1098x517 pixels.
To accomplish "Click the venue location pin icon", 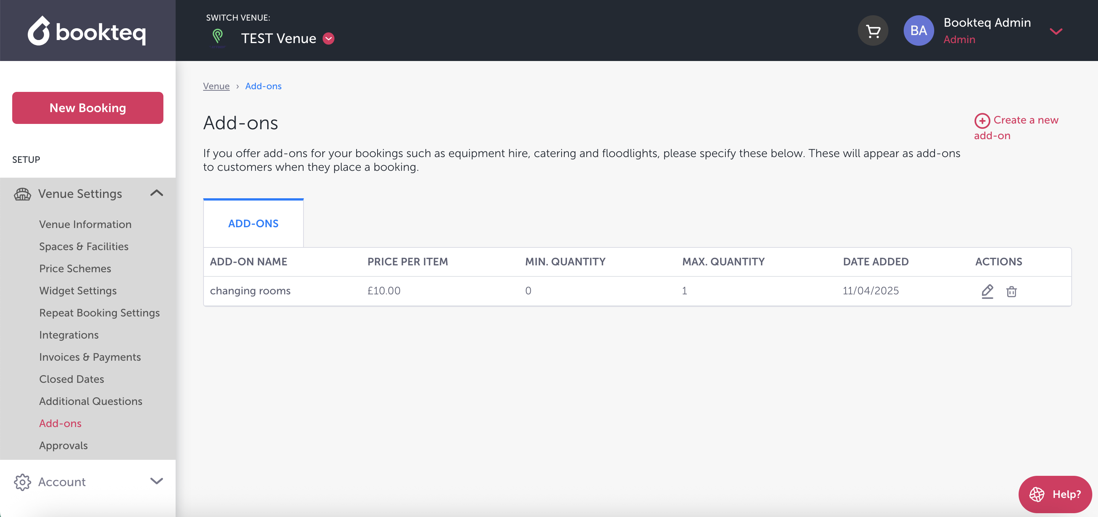I will pos(217,37).
